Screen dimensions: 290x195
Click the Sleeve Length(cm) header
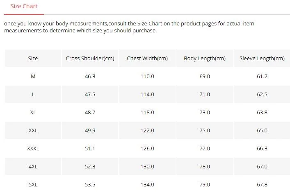(262, 58)
